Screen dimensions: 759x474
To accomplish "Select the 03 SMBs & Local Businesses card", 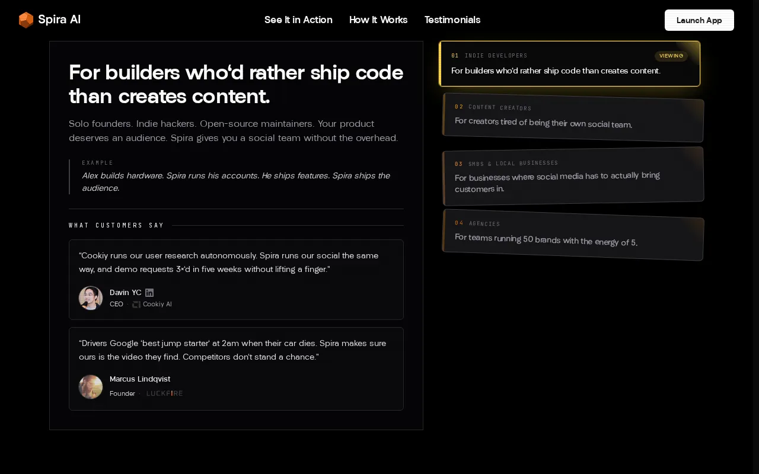I will point(573,177).
